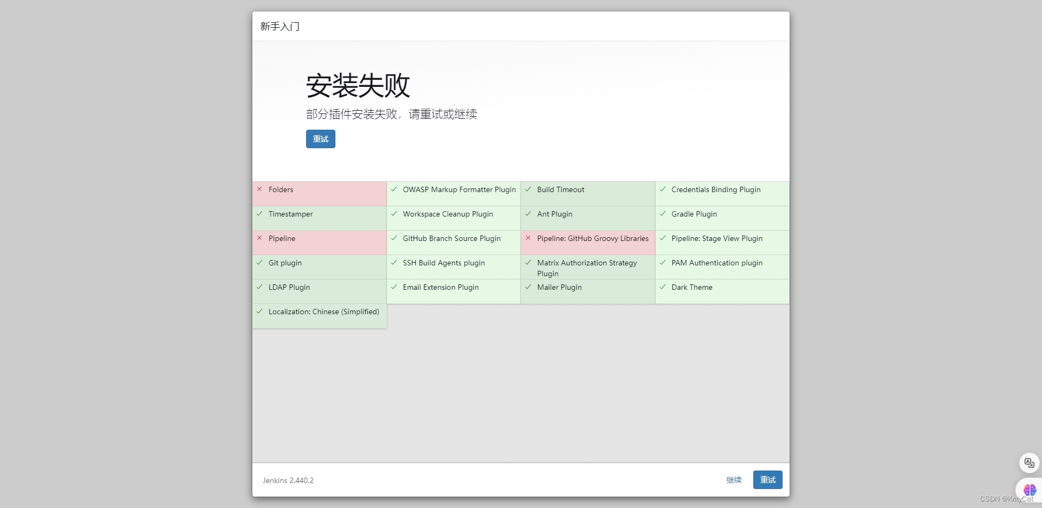
Task: Select the Gradle Plugin label
Action: (694, 214)
